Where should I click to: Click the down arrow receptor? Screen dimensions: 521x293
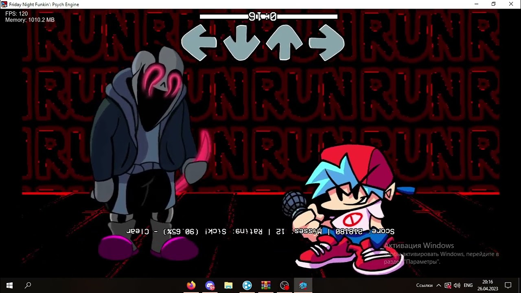click(x=242, y=42)
